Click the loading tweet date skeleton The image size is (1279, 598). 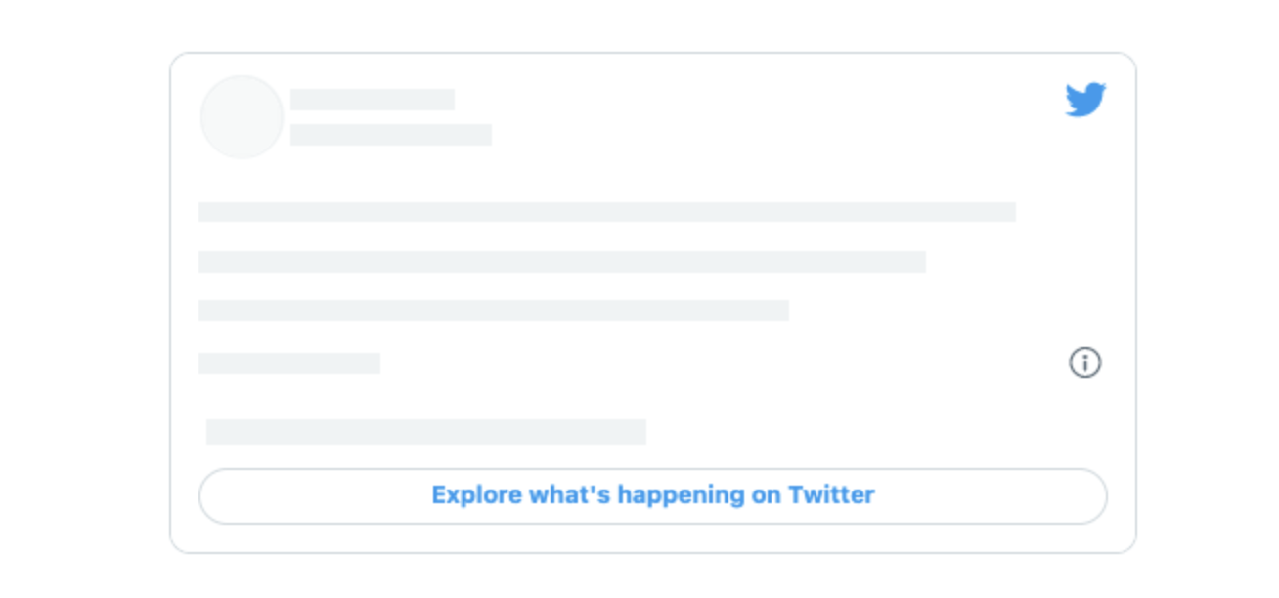coord(288,363)
